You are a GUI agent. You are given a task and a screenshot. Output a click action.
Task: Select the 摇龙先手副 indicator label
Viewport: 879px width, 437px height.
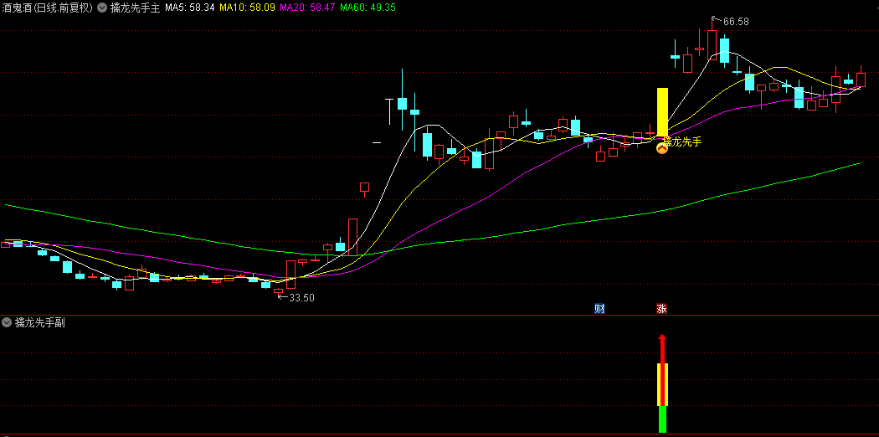coord(40,322)
